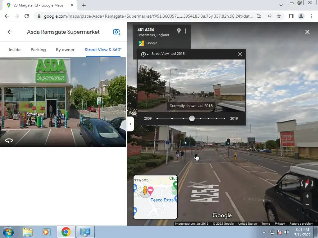The width and height of the screenshot is (318, 238).
Task: Open the tab search dropdown arrow
Action: (x=281, y=6)
